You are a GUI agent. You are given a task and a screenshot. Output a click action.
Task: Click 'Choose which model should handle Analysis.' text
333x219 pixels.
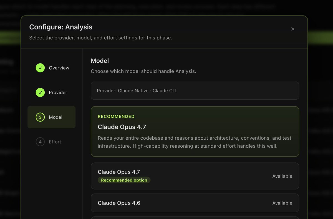(143, 71)
